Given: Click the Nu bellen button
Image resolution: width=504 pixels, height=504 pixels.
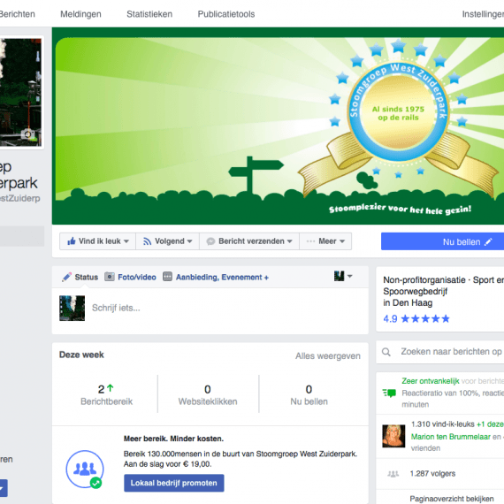Looking at the screenshot, I should [x=443, y=241].
